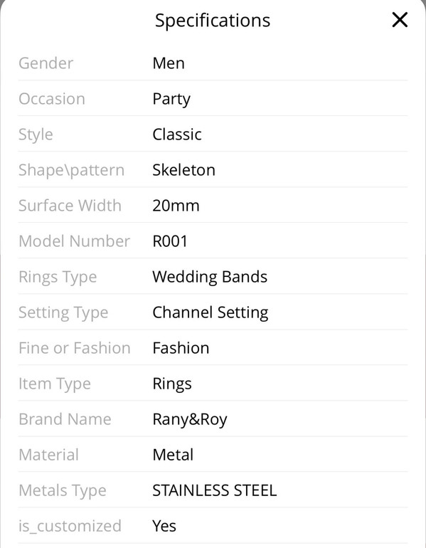Select the Occasion row value Party
Image resolution: width=426 pixels, height=548 pixels.
pyautogui.click(x=171, y=99)
